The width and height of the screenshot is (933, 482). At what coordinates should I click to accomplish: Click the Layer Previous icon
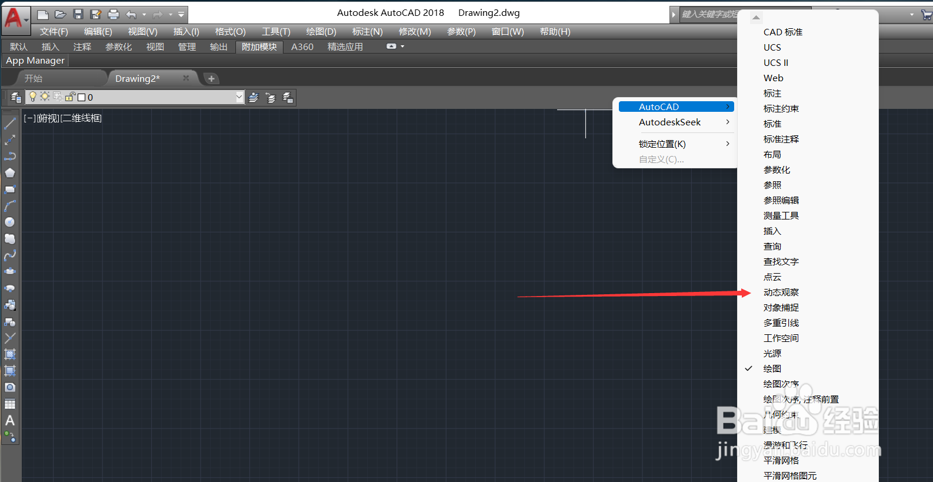coord(271,97)
